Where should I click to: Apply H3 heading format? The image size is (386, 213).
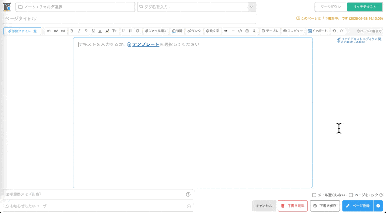[63, 31]
